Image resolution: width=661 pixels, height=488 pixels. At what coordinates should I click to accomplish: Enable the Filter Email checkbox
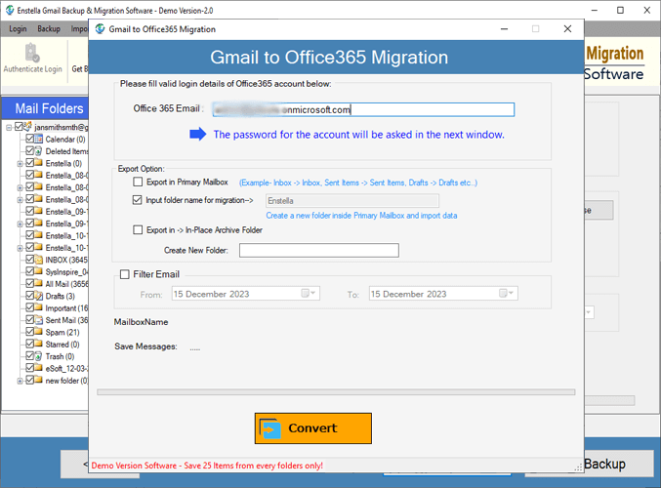click(124, 275)
